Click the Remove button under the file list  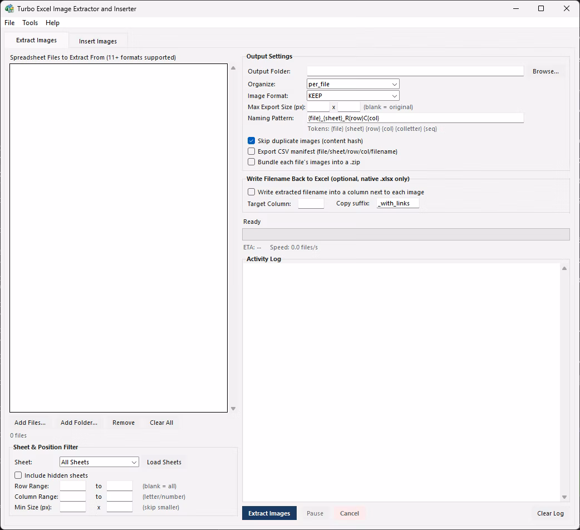[124, 423]
